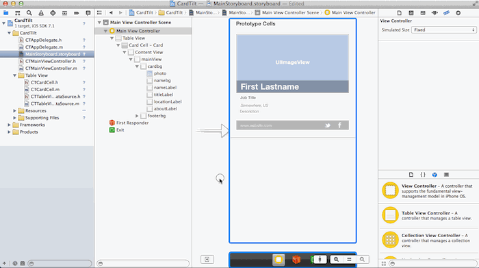Add a new file with plus button
This screenshot has height=268, width=479.
(x=4, y=263)
